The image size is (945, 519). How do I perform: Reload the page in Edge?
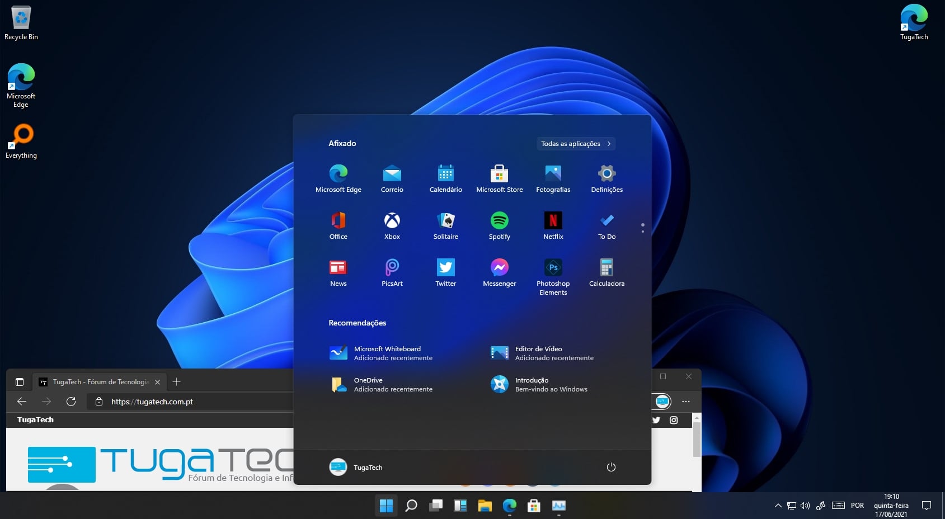click(x=71, y=402)
